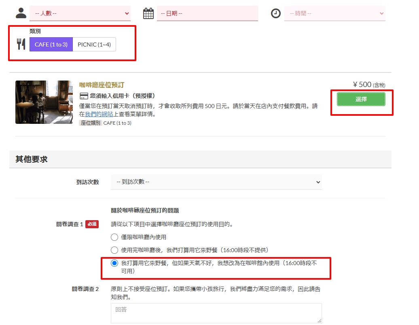Switch to the PICNIC (1~4) category

pos(94,45)
